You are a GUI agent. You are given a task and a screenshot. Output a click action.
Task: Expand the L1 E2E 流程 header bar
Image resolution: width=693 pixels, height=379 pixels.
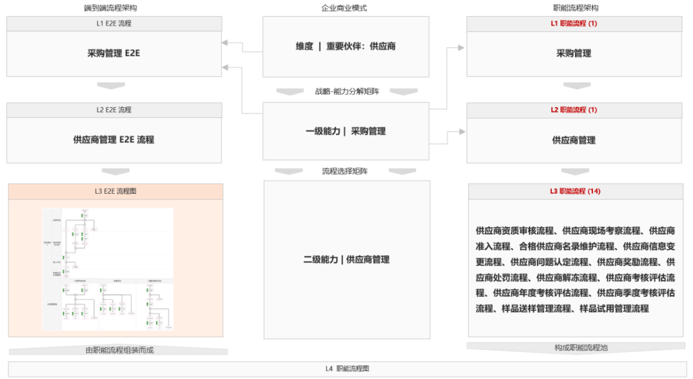pos(114,23)
